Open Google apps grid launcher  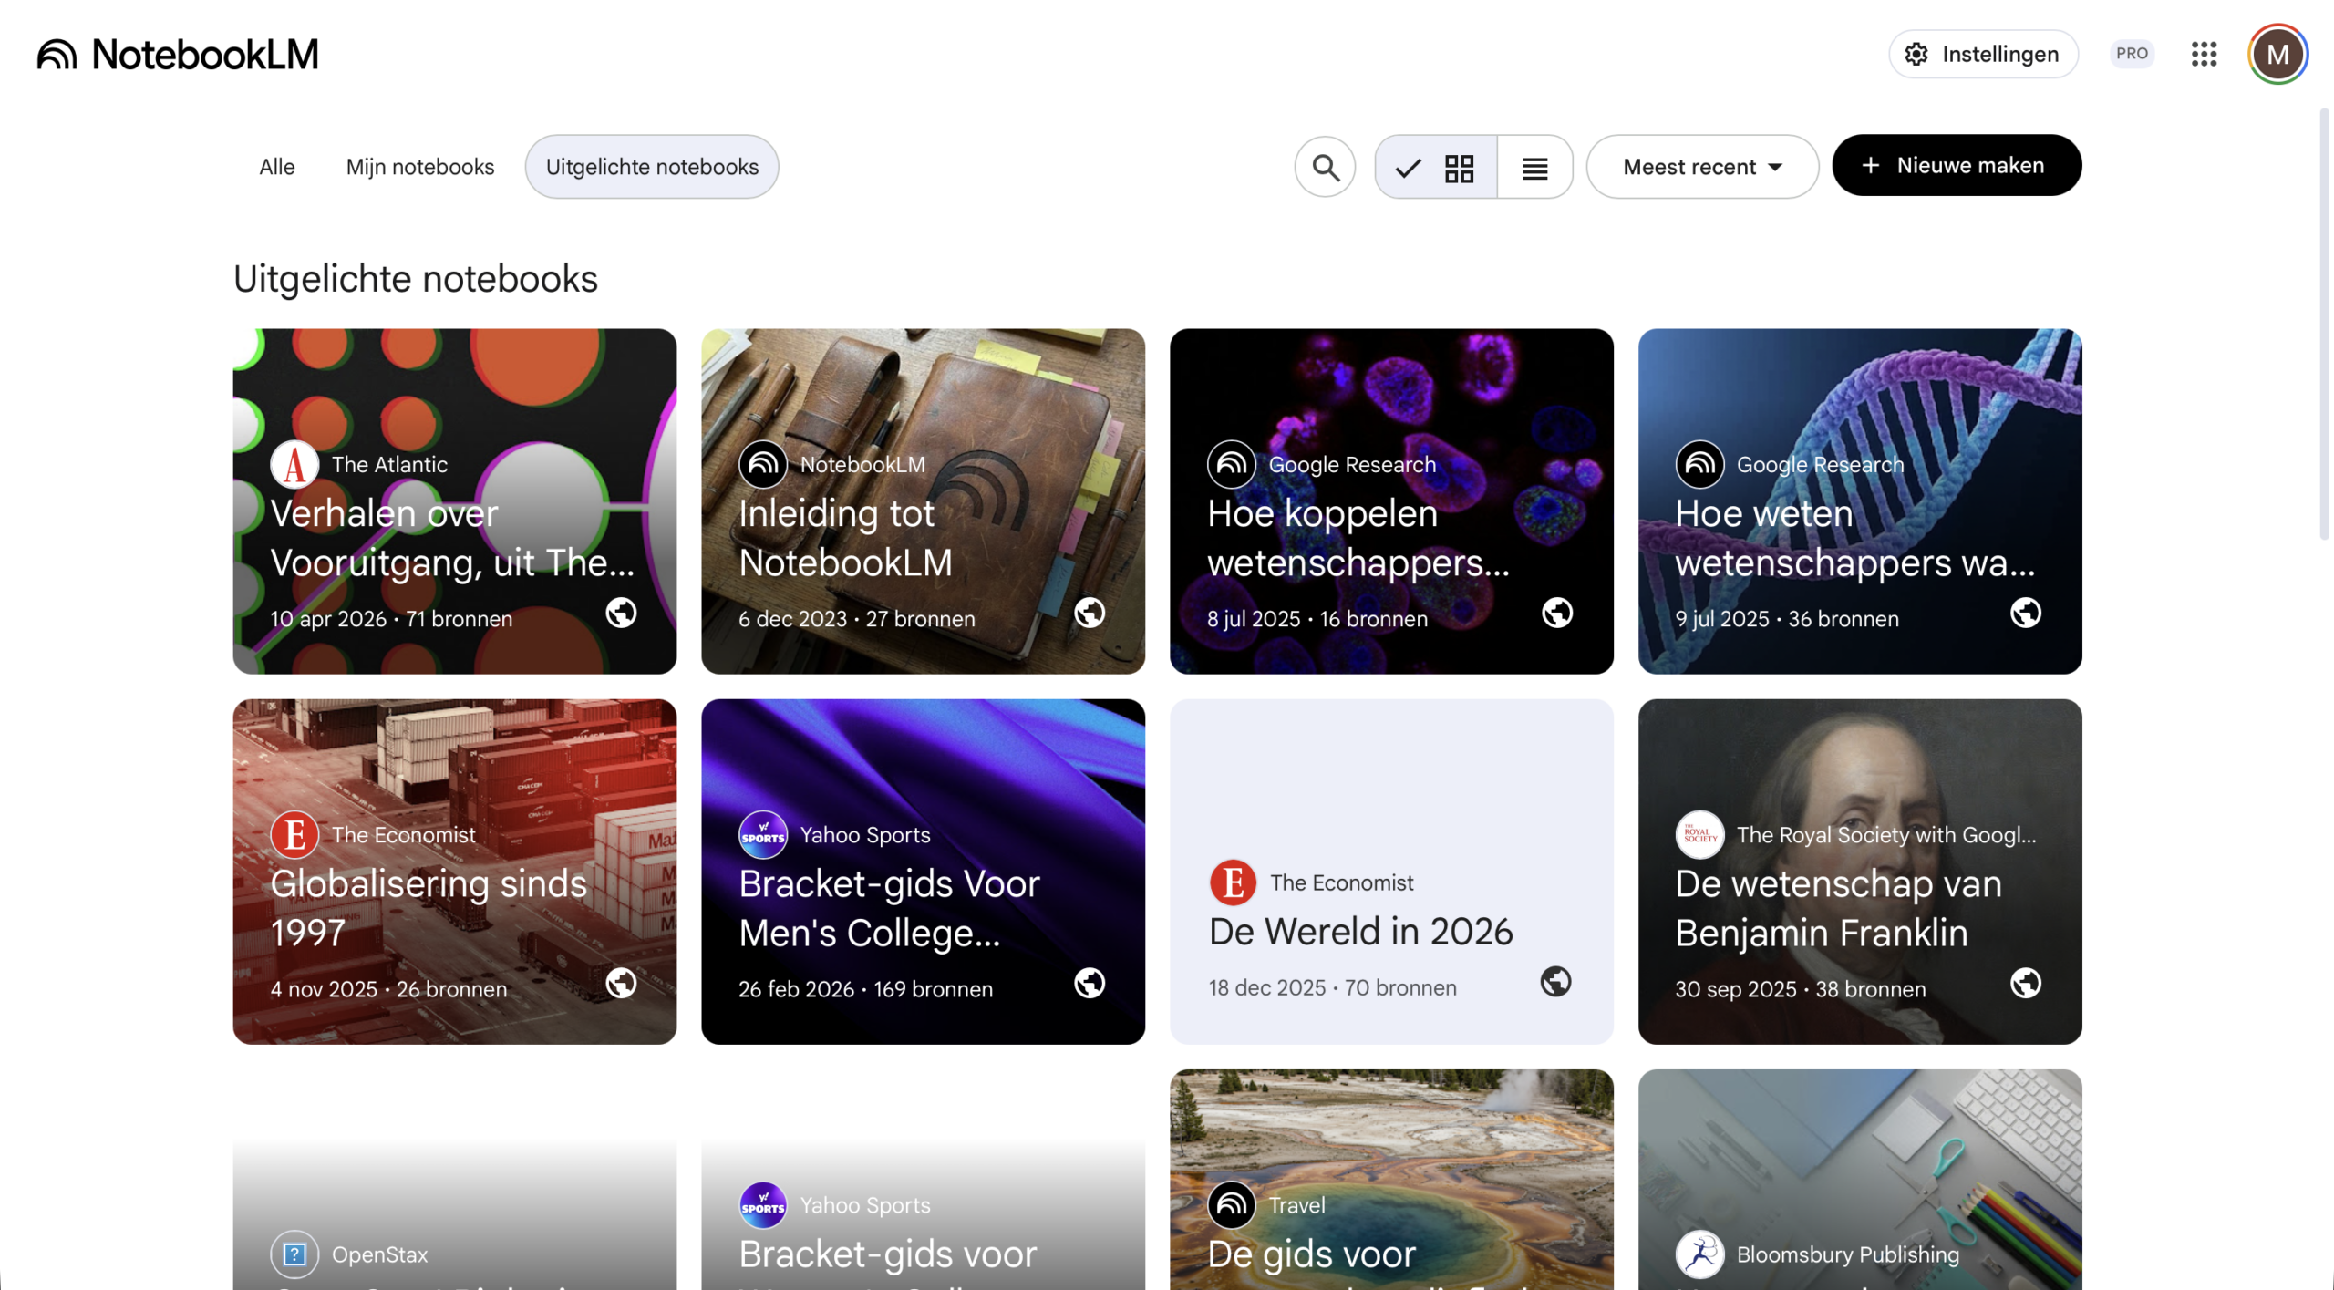[x=2204, y=54]
